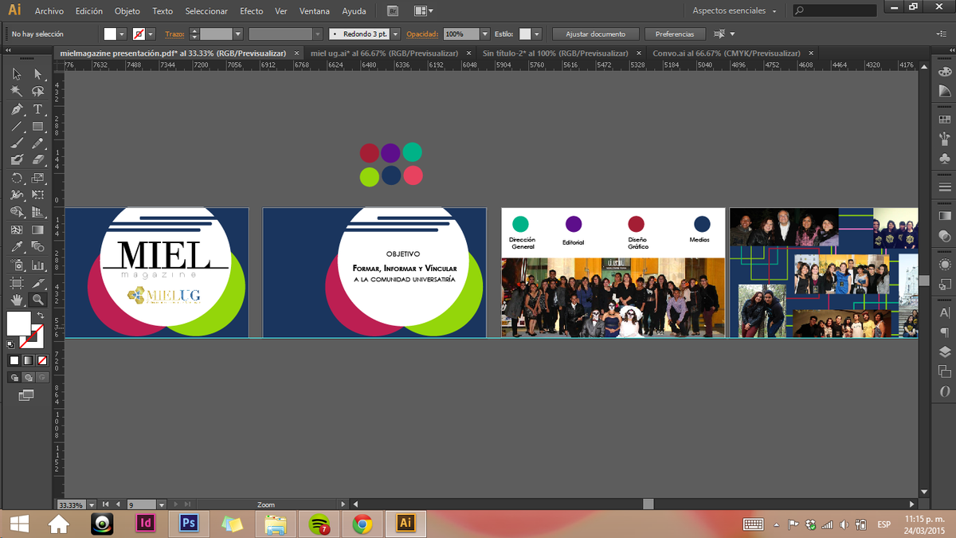Change the screen mode
This screenshot has height=538, width=956.
click(27, 395)
